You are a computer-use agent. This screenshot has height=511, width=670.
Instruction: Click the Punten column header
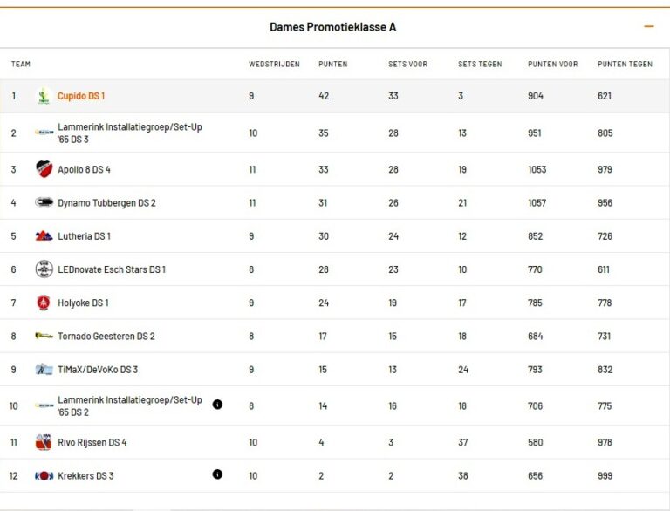click(333, 64)
